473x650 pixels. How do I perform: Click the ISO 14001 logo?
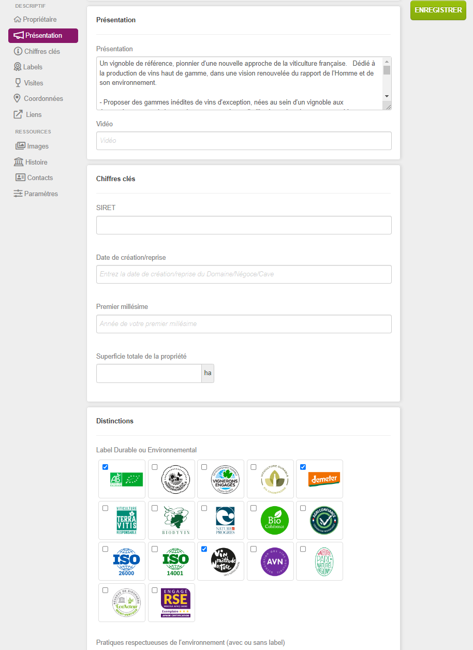point(176,562)
